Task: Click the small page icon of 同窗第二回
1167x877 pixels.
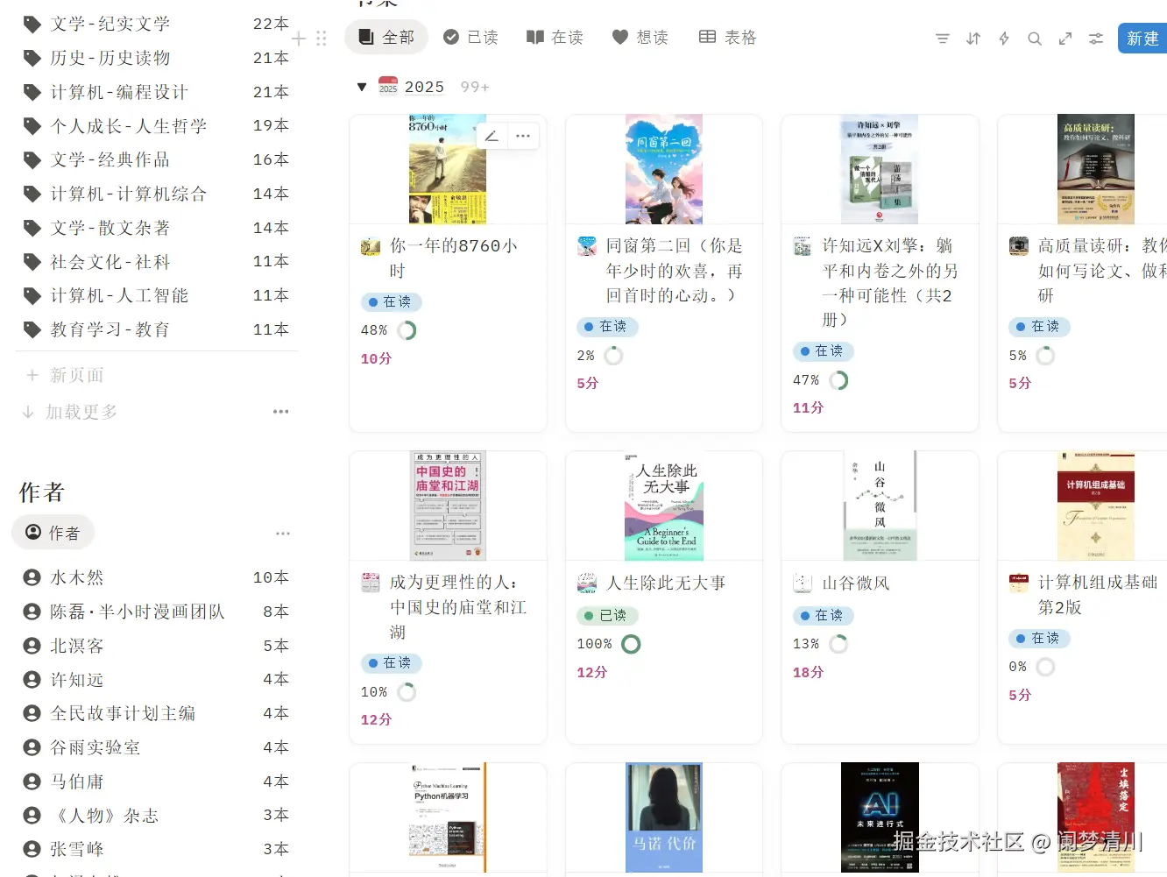Action: pyautogui.click(x=587, y=246)
